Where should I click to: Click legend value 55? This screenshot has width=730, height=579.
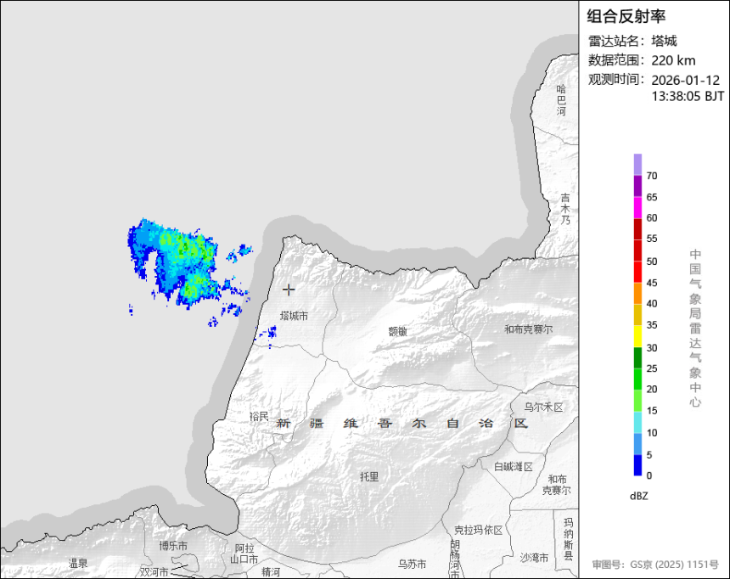[652, 239]
